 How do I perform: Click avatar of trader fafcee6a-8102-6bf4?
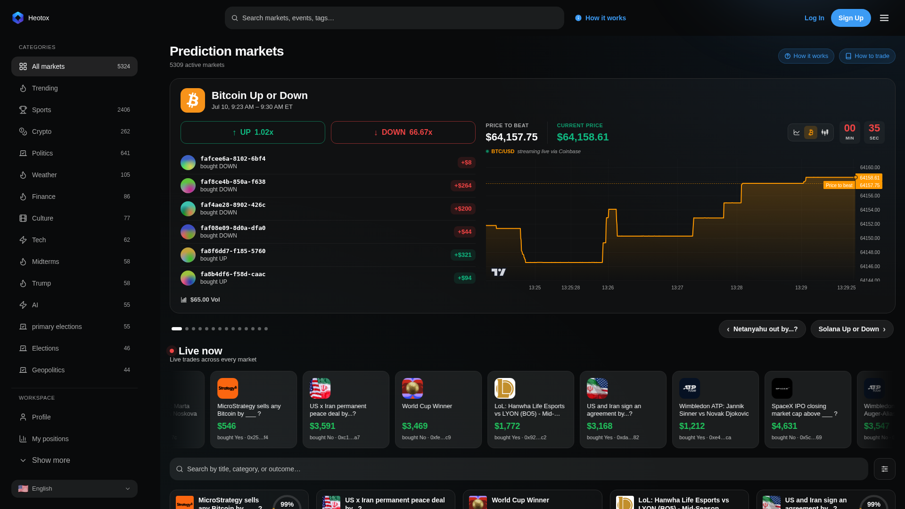pyautogui.click(x=188, y=163)
